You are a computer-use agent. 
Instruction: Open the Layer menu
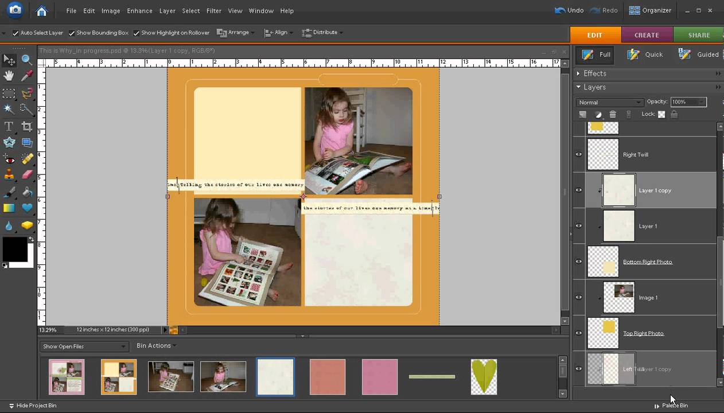(167, 11)
